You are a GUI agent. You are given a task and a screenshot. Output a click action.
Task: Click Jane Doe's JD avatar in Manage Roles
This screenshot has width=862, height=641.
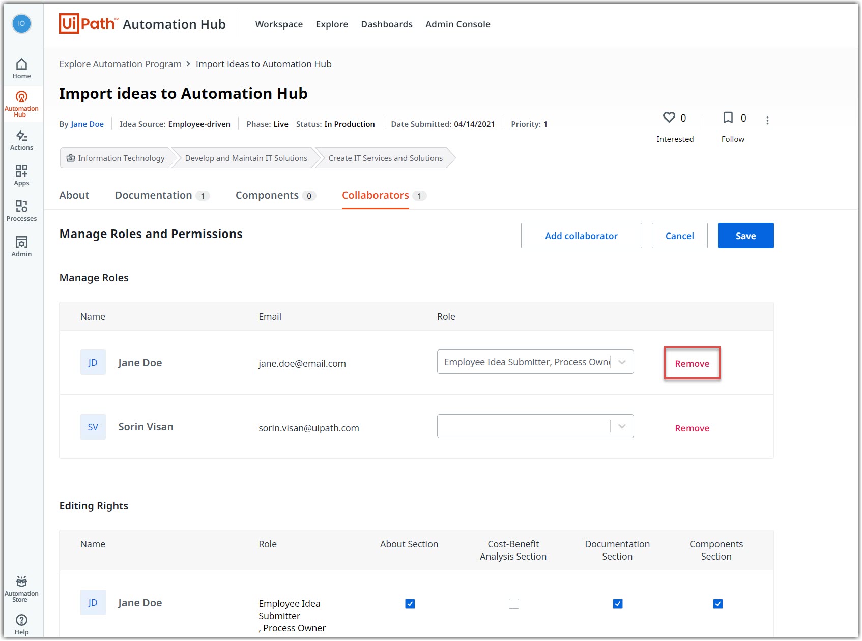[93, 362]
